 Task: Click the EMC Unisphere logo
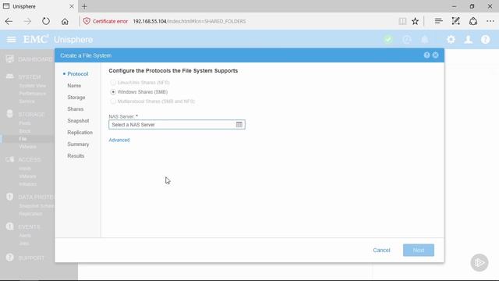tap(58, 40)
